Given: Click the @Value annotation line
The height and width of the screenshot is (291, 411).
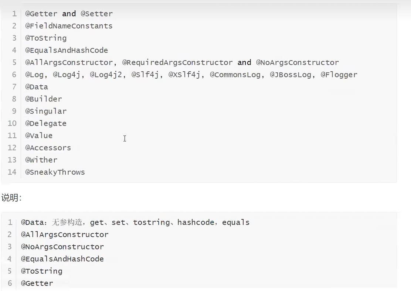Looking at the screenshot, I should 39,136.
